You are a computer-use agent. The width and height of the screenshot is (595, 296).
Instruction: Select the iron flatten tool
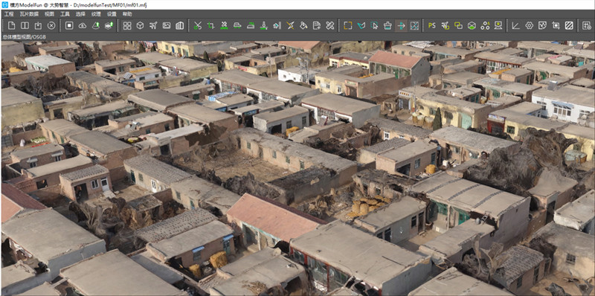click(x=251, y=25)
